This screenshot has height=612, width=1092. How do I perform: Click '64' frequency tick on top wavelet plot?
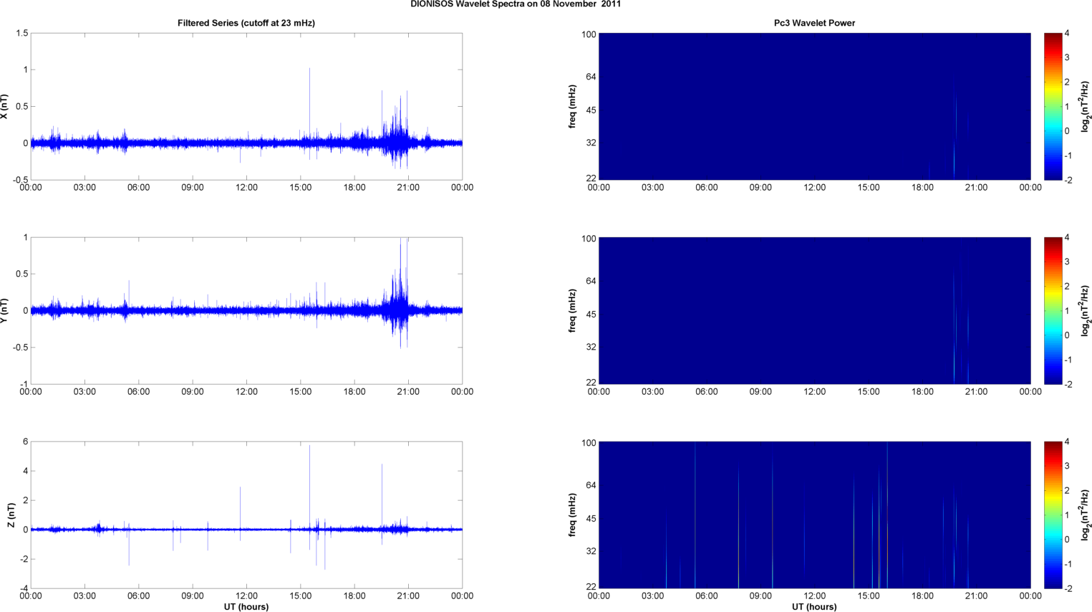(x=591, y=77)
